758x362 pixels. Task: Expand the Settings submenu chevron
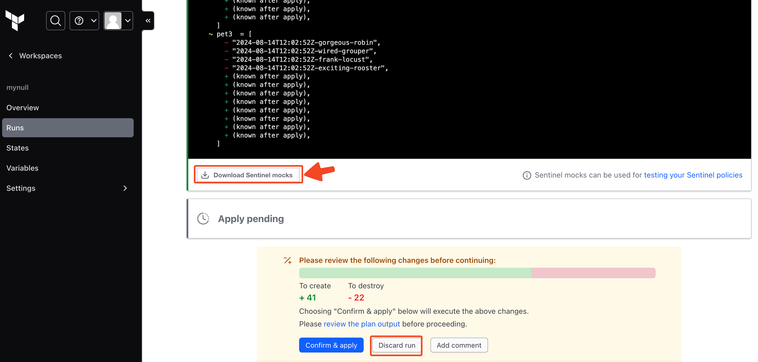(125, 188)
